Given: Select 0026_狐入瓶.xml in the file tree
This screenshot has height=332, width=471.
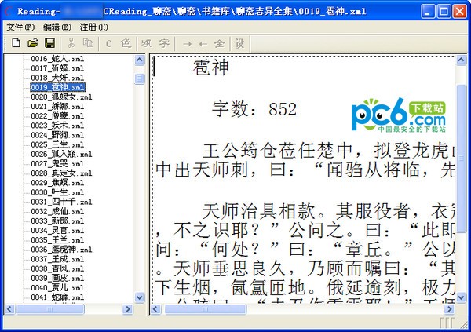Looking at the screenshot, I should pos(61,154).
